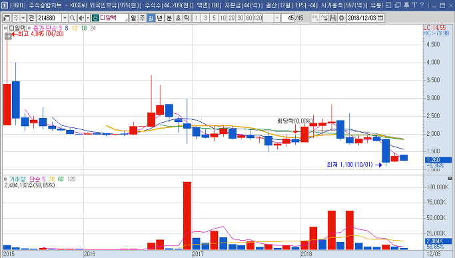
Task: Save chart with floppy disk icon
Action: (x=333, y=18)
